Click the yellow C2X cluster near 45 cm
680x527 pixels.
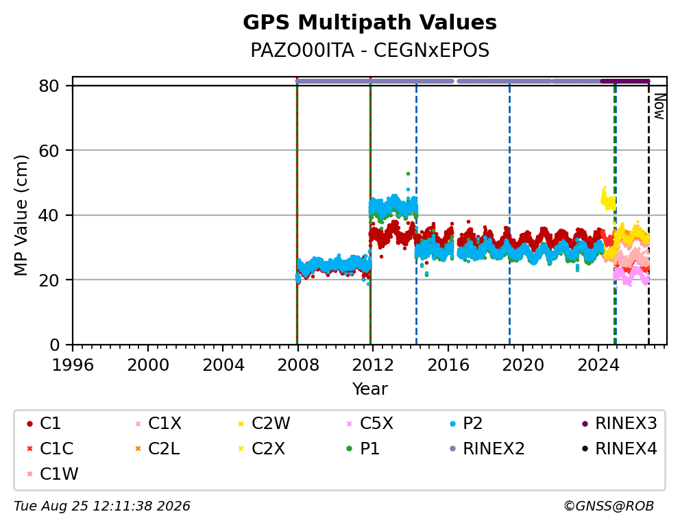(x=608, y=200)
